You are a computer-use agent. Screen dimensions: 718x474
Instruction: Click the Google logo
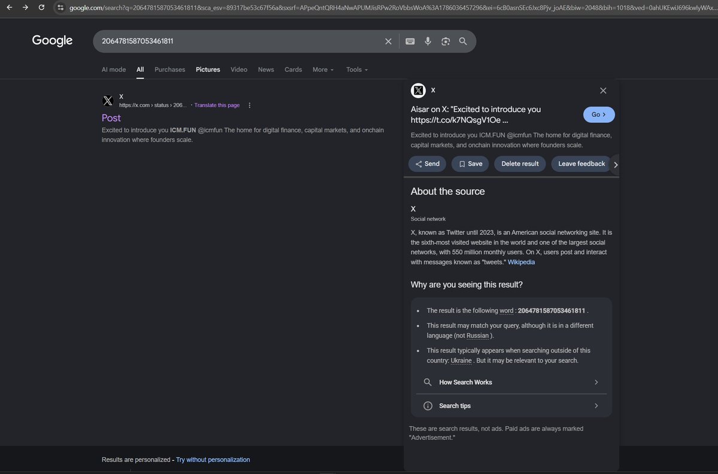click(x=52, y=41)
